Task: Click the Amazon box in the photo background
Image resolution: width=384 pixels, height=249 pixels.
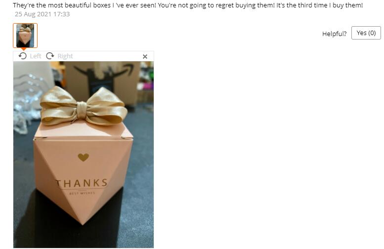Action: point(102,82)
